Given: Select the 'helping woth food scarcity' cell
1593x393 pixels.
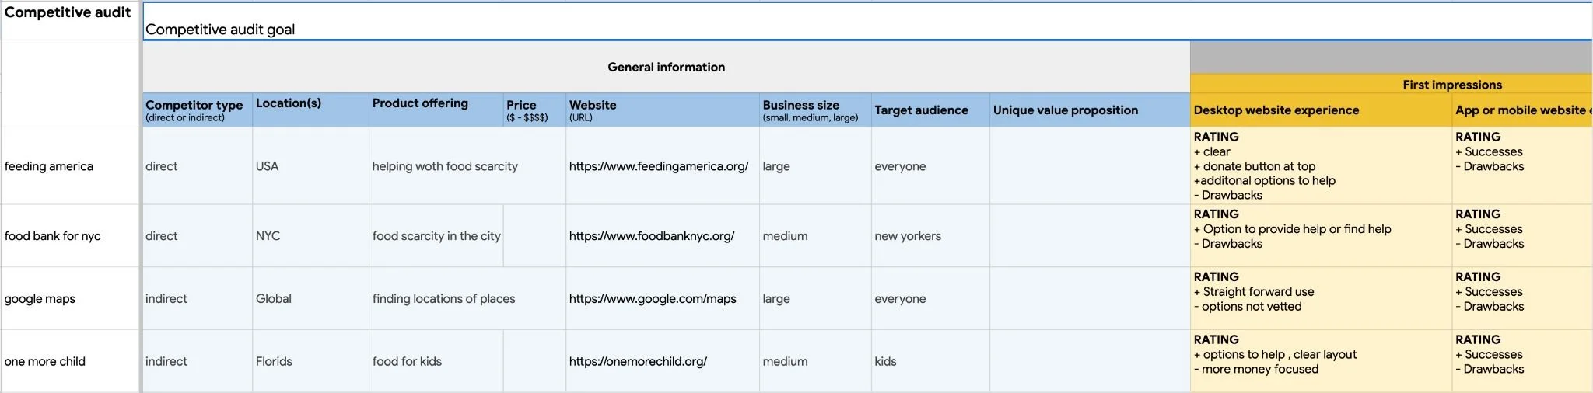Looking at the screenshot, I should [x=445, y=166].
